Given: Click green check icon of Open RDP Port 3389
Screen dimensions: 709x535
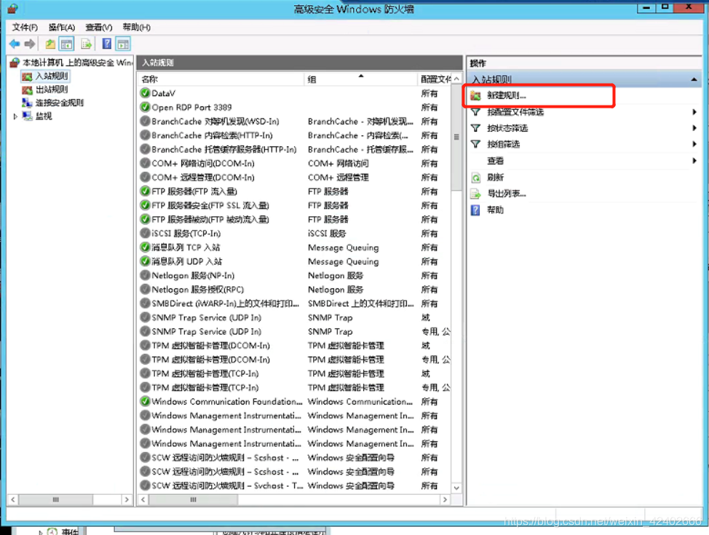Looking at the screenshot, I should pyautogui.click(x=145, y=107).
